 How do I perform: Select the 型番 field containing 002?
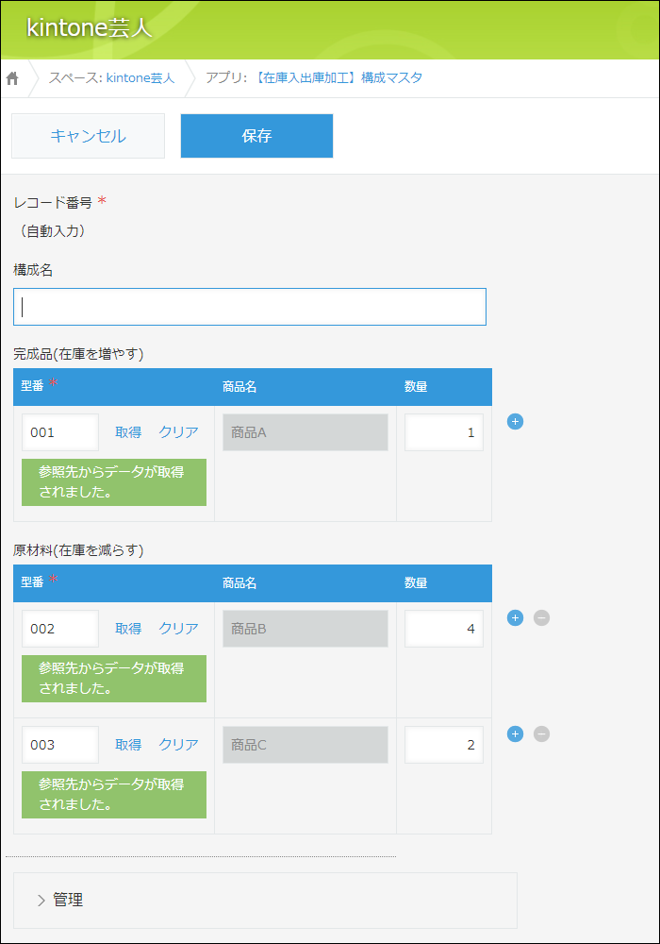(x=60, y=629)
